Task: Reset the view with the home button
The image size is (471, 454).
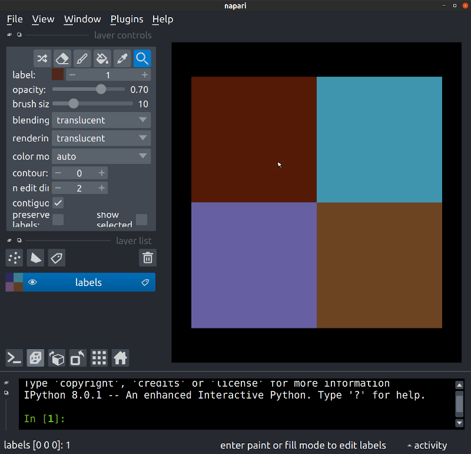Action: (x=120, y=358)
